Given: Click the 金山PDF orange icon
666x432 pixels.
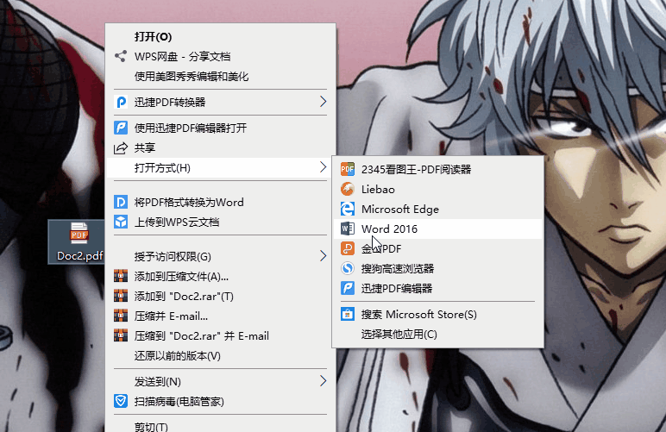Looking at the screenshot, I should (x=348, y=248).
